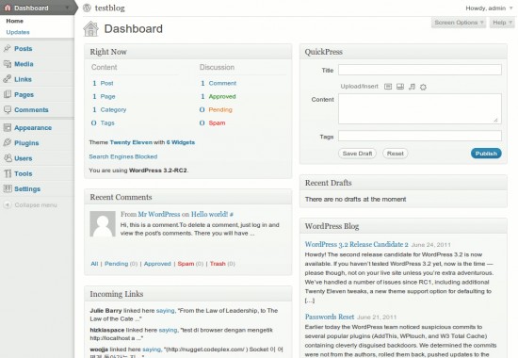Viewport: 518px width, 358px height.
Task: Open the Appearance menu
Action: (x=33, y=127)
